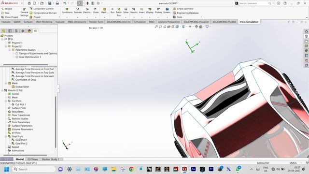This screenshot has height=174, width=309.
Task: Click the analysis tree vertical scrollbar
Action: (x=56, y=122)
